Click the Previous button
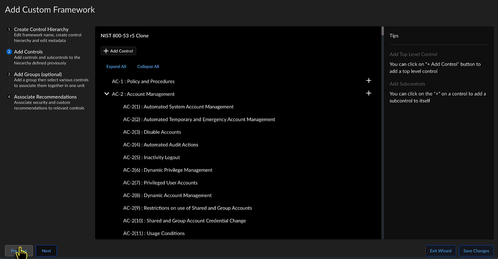The height and width of the screenshot is (259, 498). (19, 251)
